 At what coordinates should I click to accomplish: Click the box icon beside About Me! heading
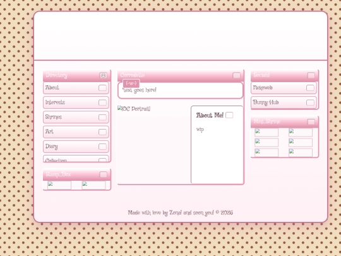pos(229,115)
